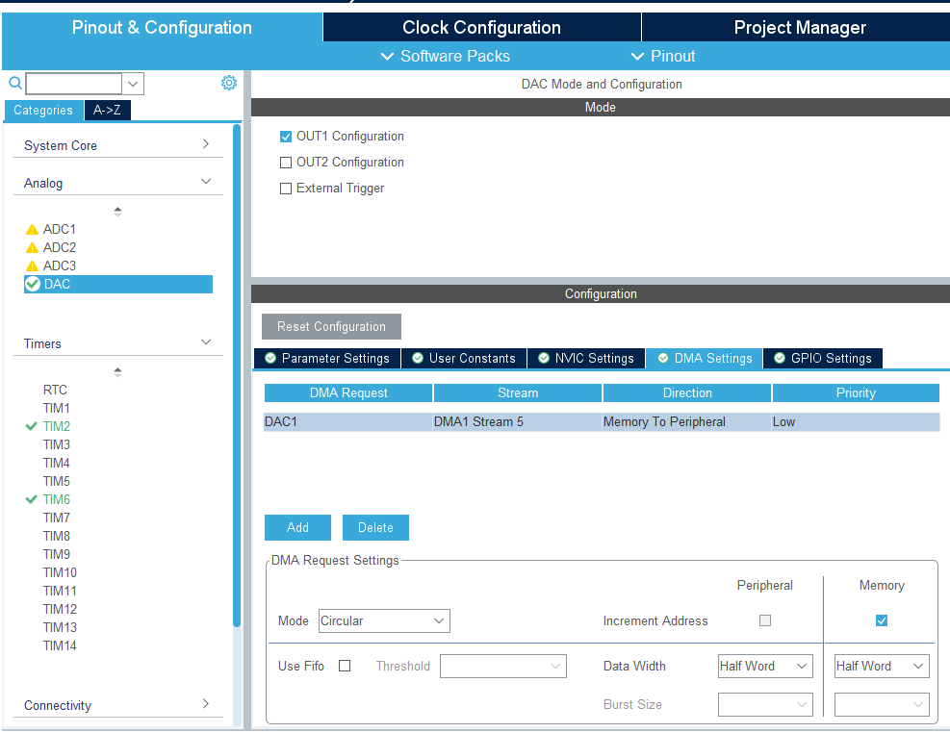Select DAC in the Analog list

click(x=118, y=284)
